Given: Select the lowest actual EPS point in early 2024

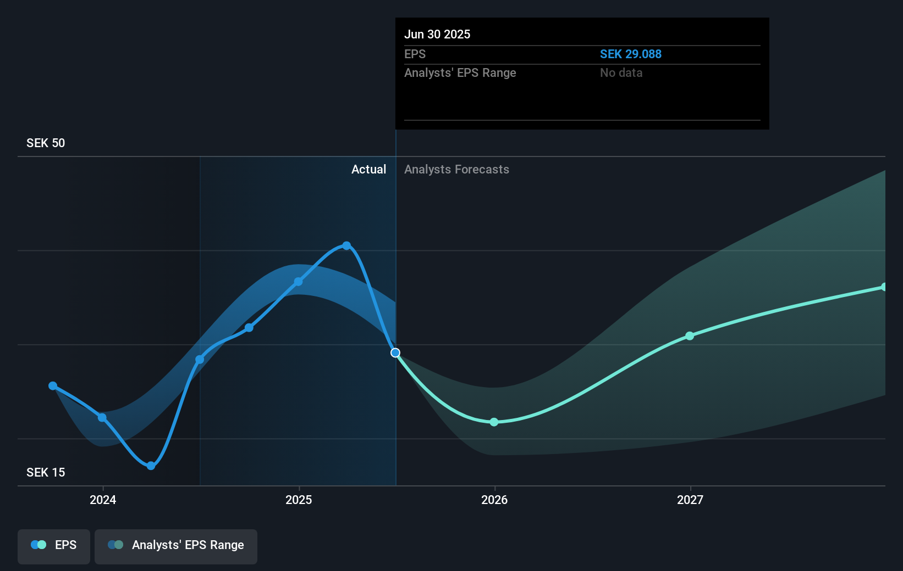Looking at the screenshot, I should tap(150, 466).
